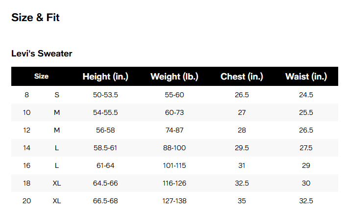Screen dimensions: 348x216
Task: Select the waist value 24.5
Action: pos(306,95)
